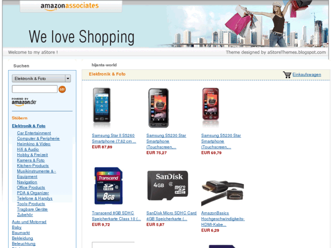
Task: Click the powered by amazon.de logo
Action: (x=24, y=102)
